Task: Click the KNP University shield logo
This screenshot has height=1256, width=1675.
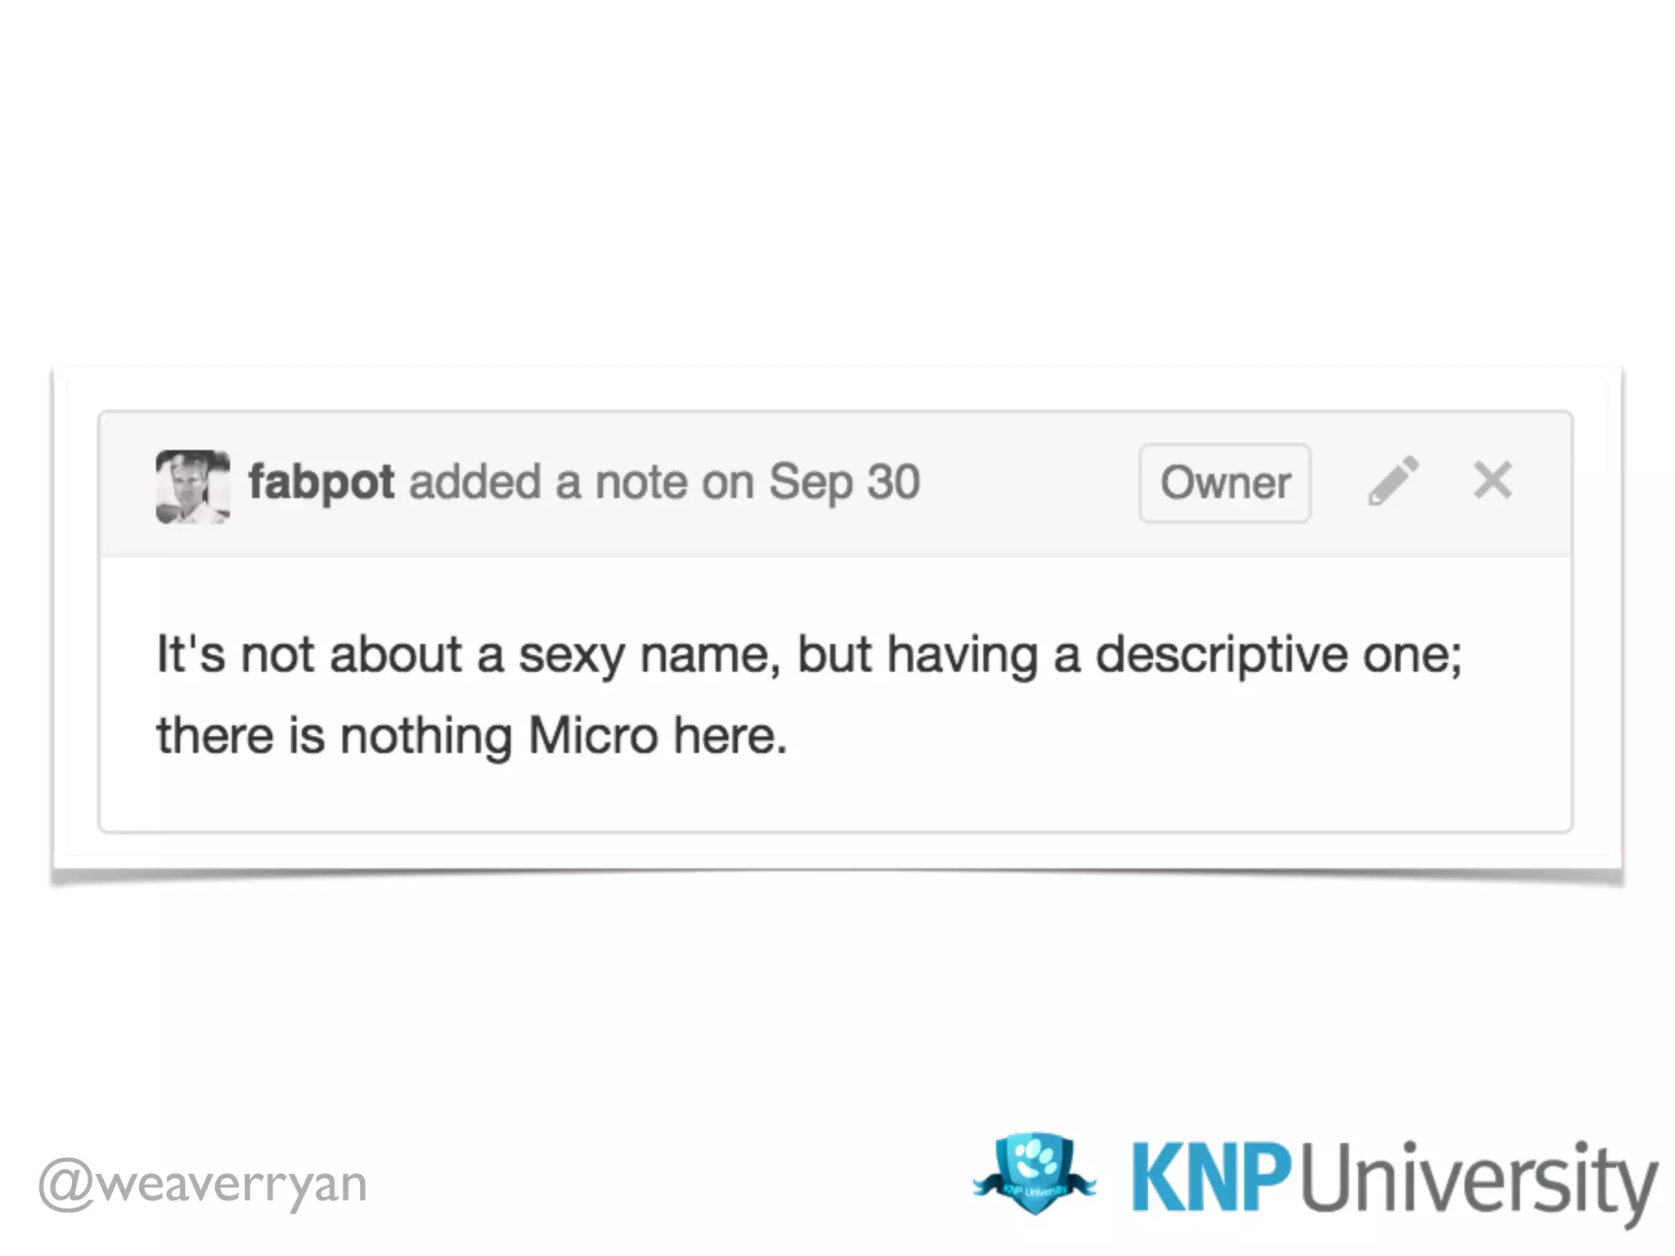Action: [1035, 1174]
